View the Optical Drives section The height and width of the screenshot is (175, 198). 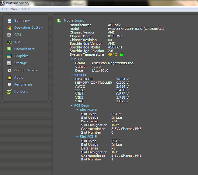(x=25, y=70)
